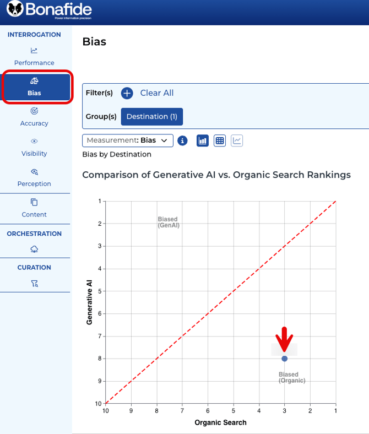Select the Bias scales icon

tap(34, 81)
